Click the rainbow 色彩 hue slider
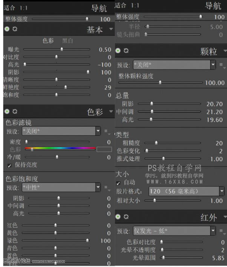Viewport: 227px width, 267px height. coord(60,149)
